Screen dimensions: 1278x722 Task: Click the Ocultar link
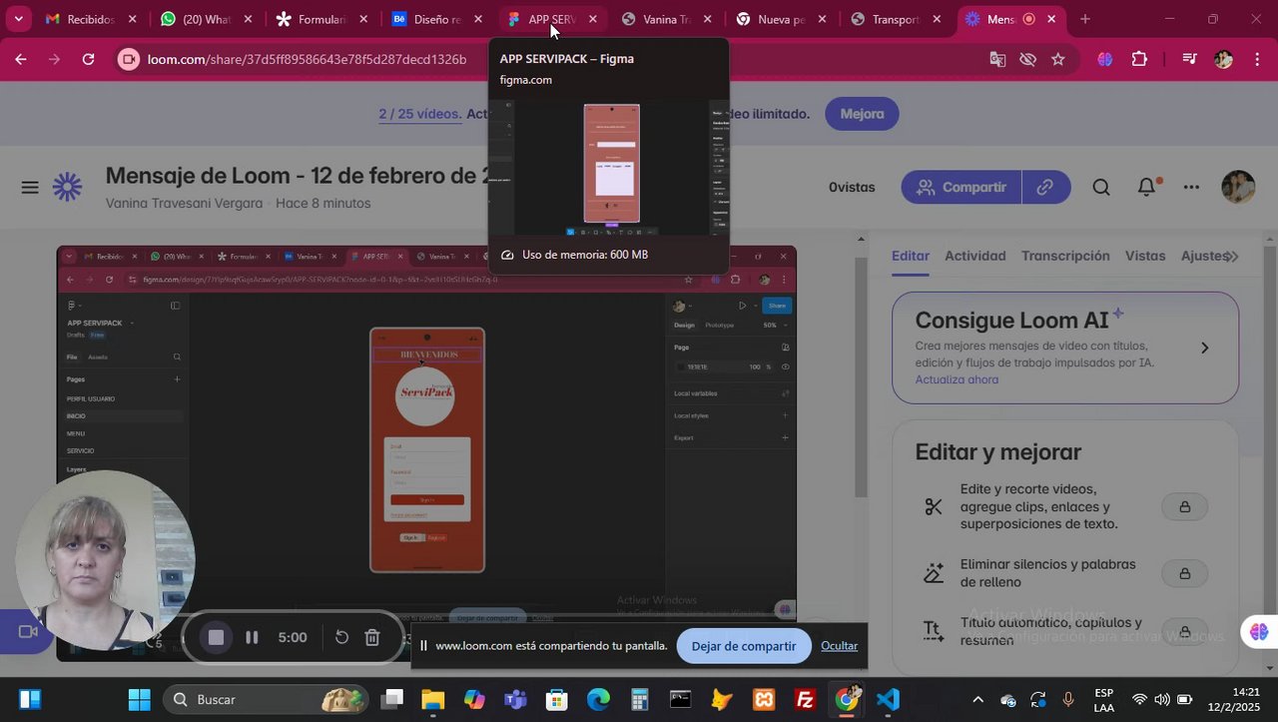[840, 646]
